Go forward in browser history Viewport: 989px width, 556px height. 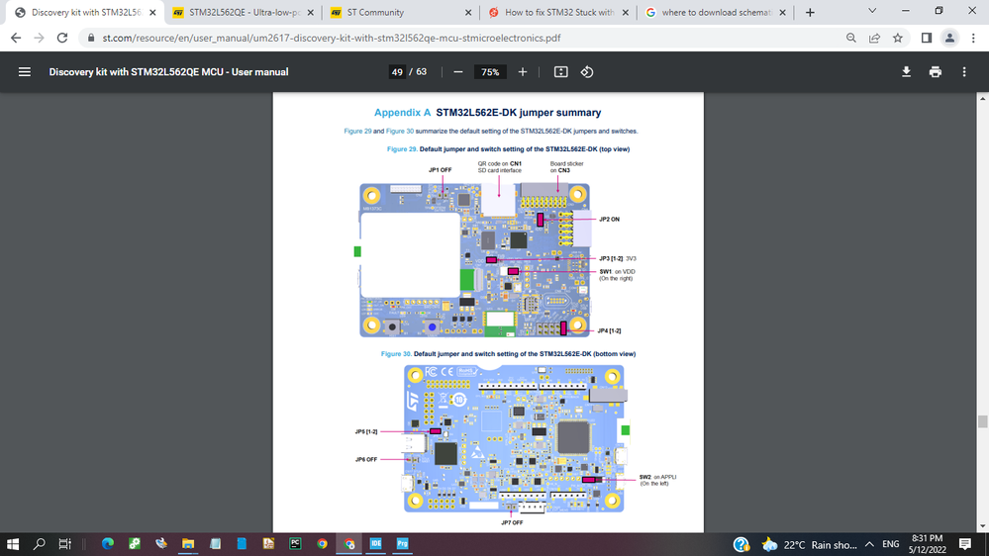pyautogui.click(x=40, y=38)
